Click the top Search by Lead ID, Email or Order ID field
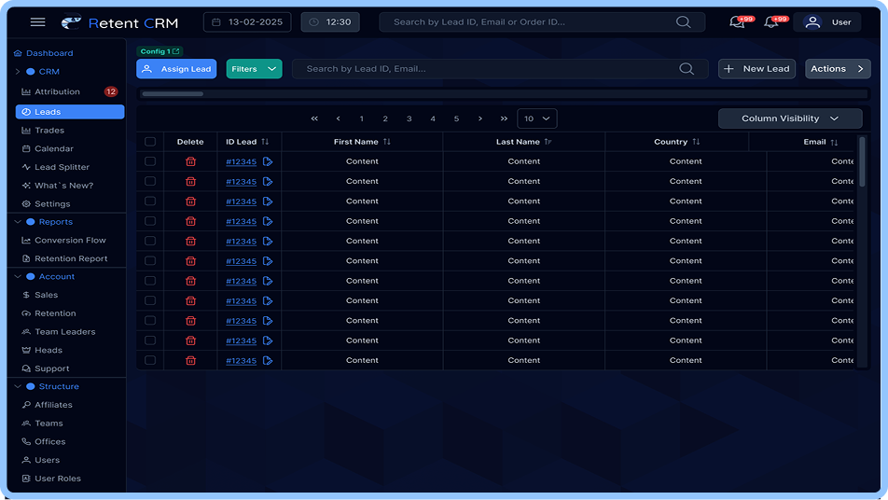The image size is (888, 500). [x=542, y=22]
